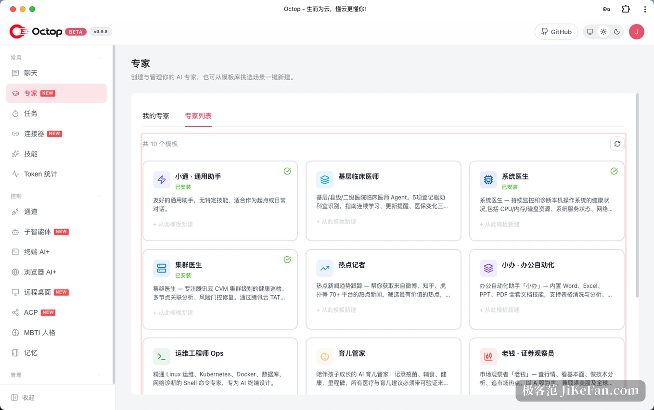The height and width of the screenshot is (410, 654).
Task: Select the 运维工程师 Ops card
Action: pos(220,366)
